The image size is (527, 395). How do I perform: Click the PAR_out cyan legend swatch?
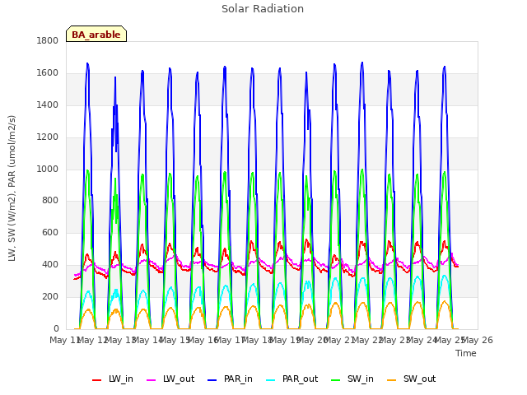point(271,380)
